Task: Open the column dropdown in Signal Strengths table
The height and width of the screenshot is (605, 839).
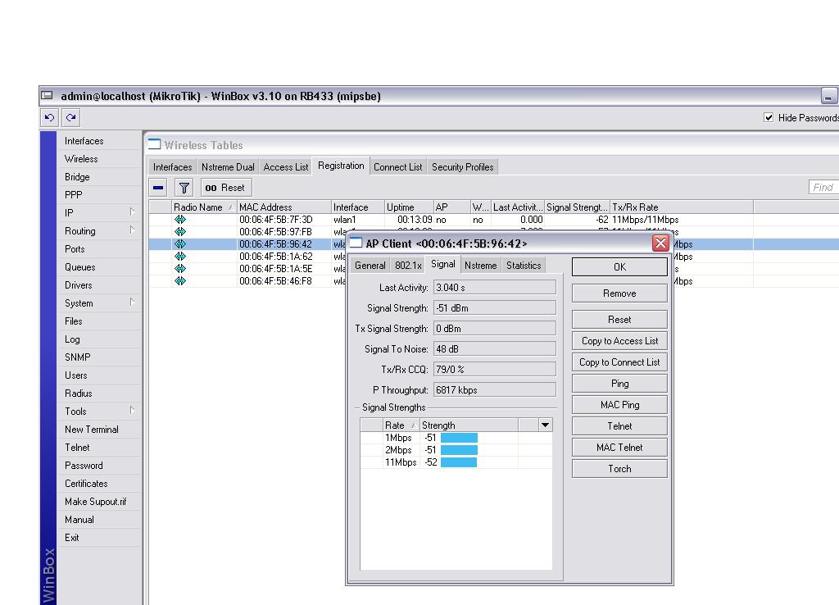Action: (545, 425)
